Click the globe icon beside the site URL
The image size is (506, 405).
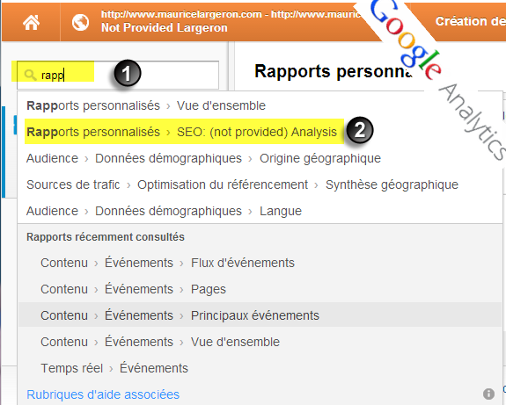(x=80, y=23)
